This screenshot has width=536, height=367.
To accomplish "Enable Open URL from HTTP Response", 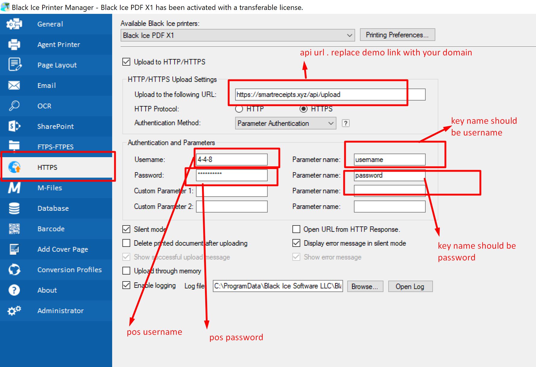I will click(x=296, y=229).
